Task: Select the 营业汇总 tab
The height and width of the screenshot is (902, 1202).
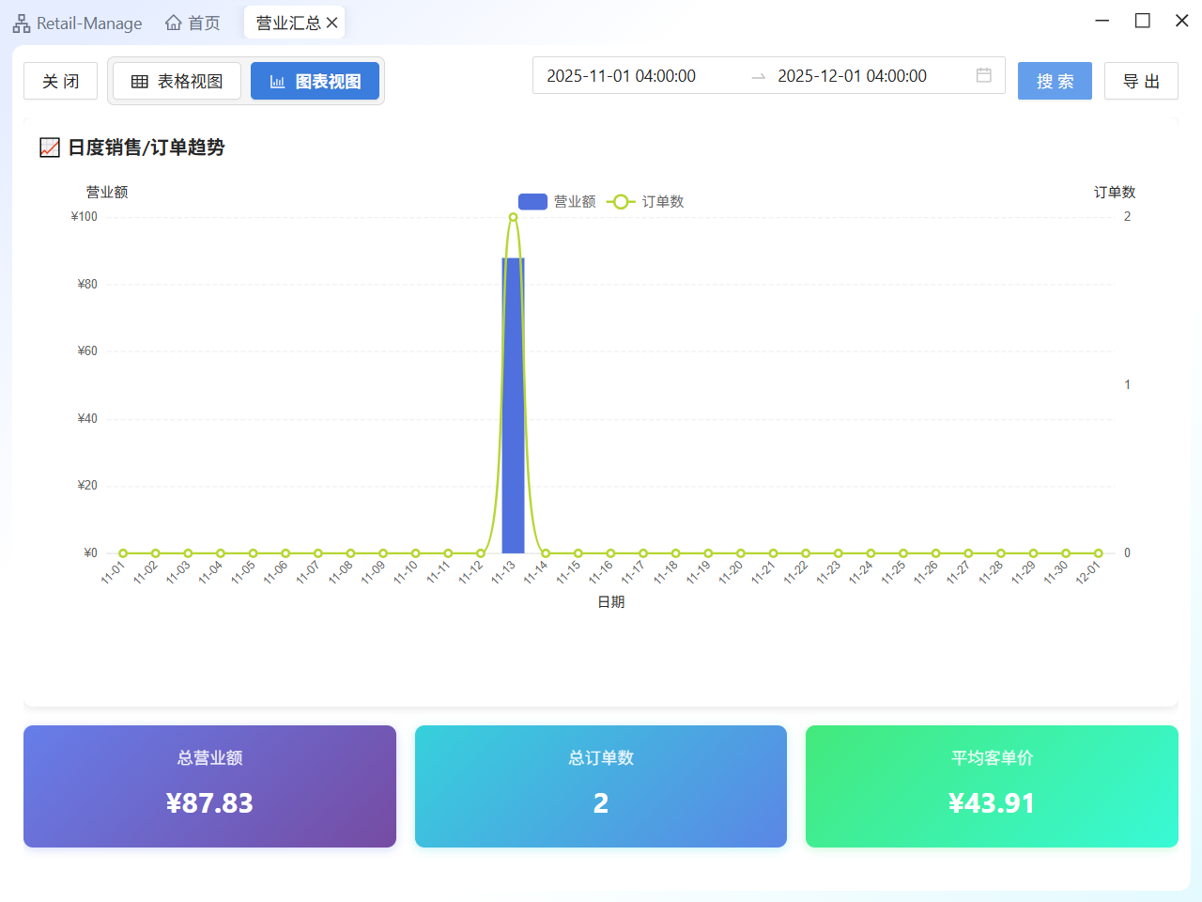Action: (x=287, y=23)
